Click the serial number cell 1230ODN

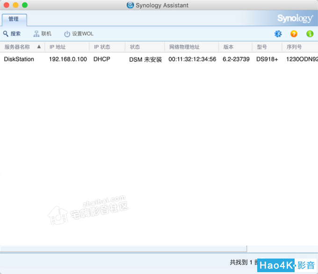[x=302, y=59]
